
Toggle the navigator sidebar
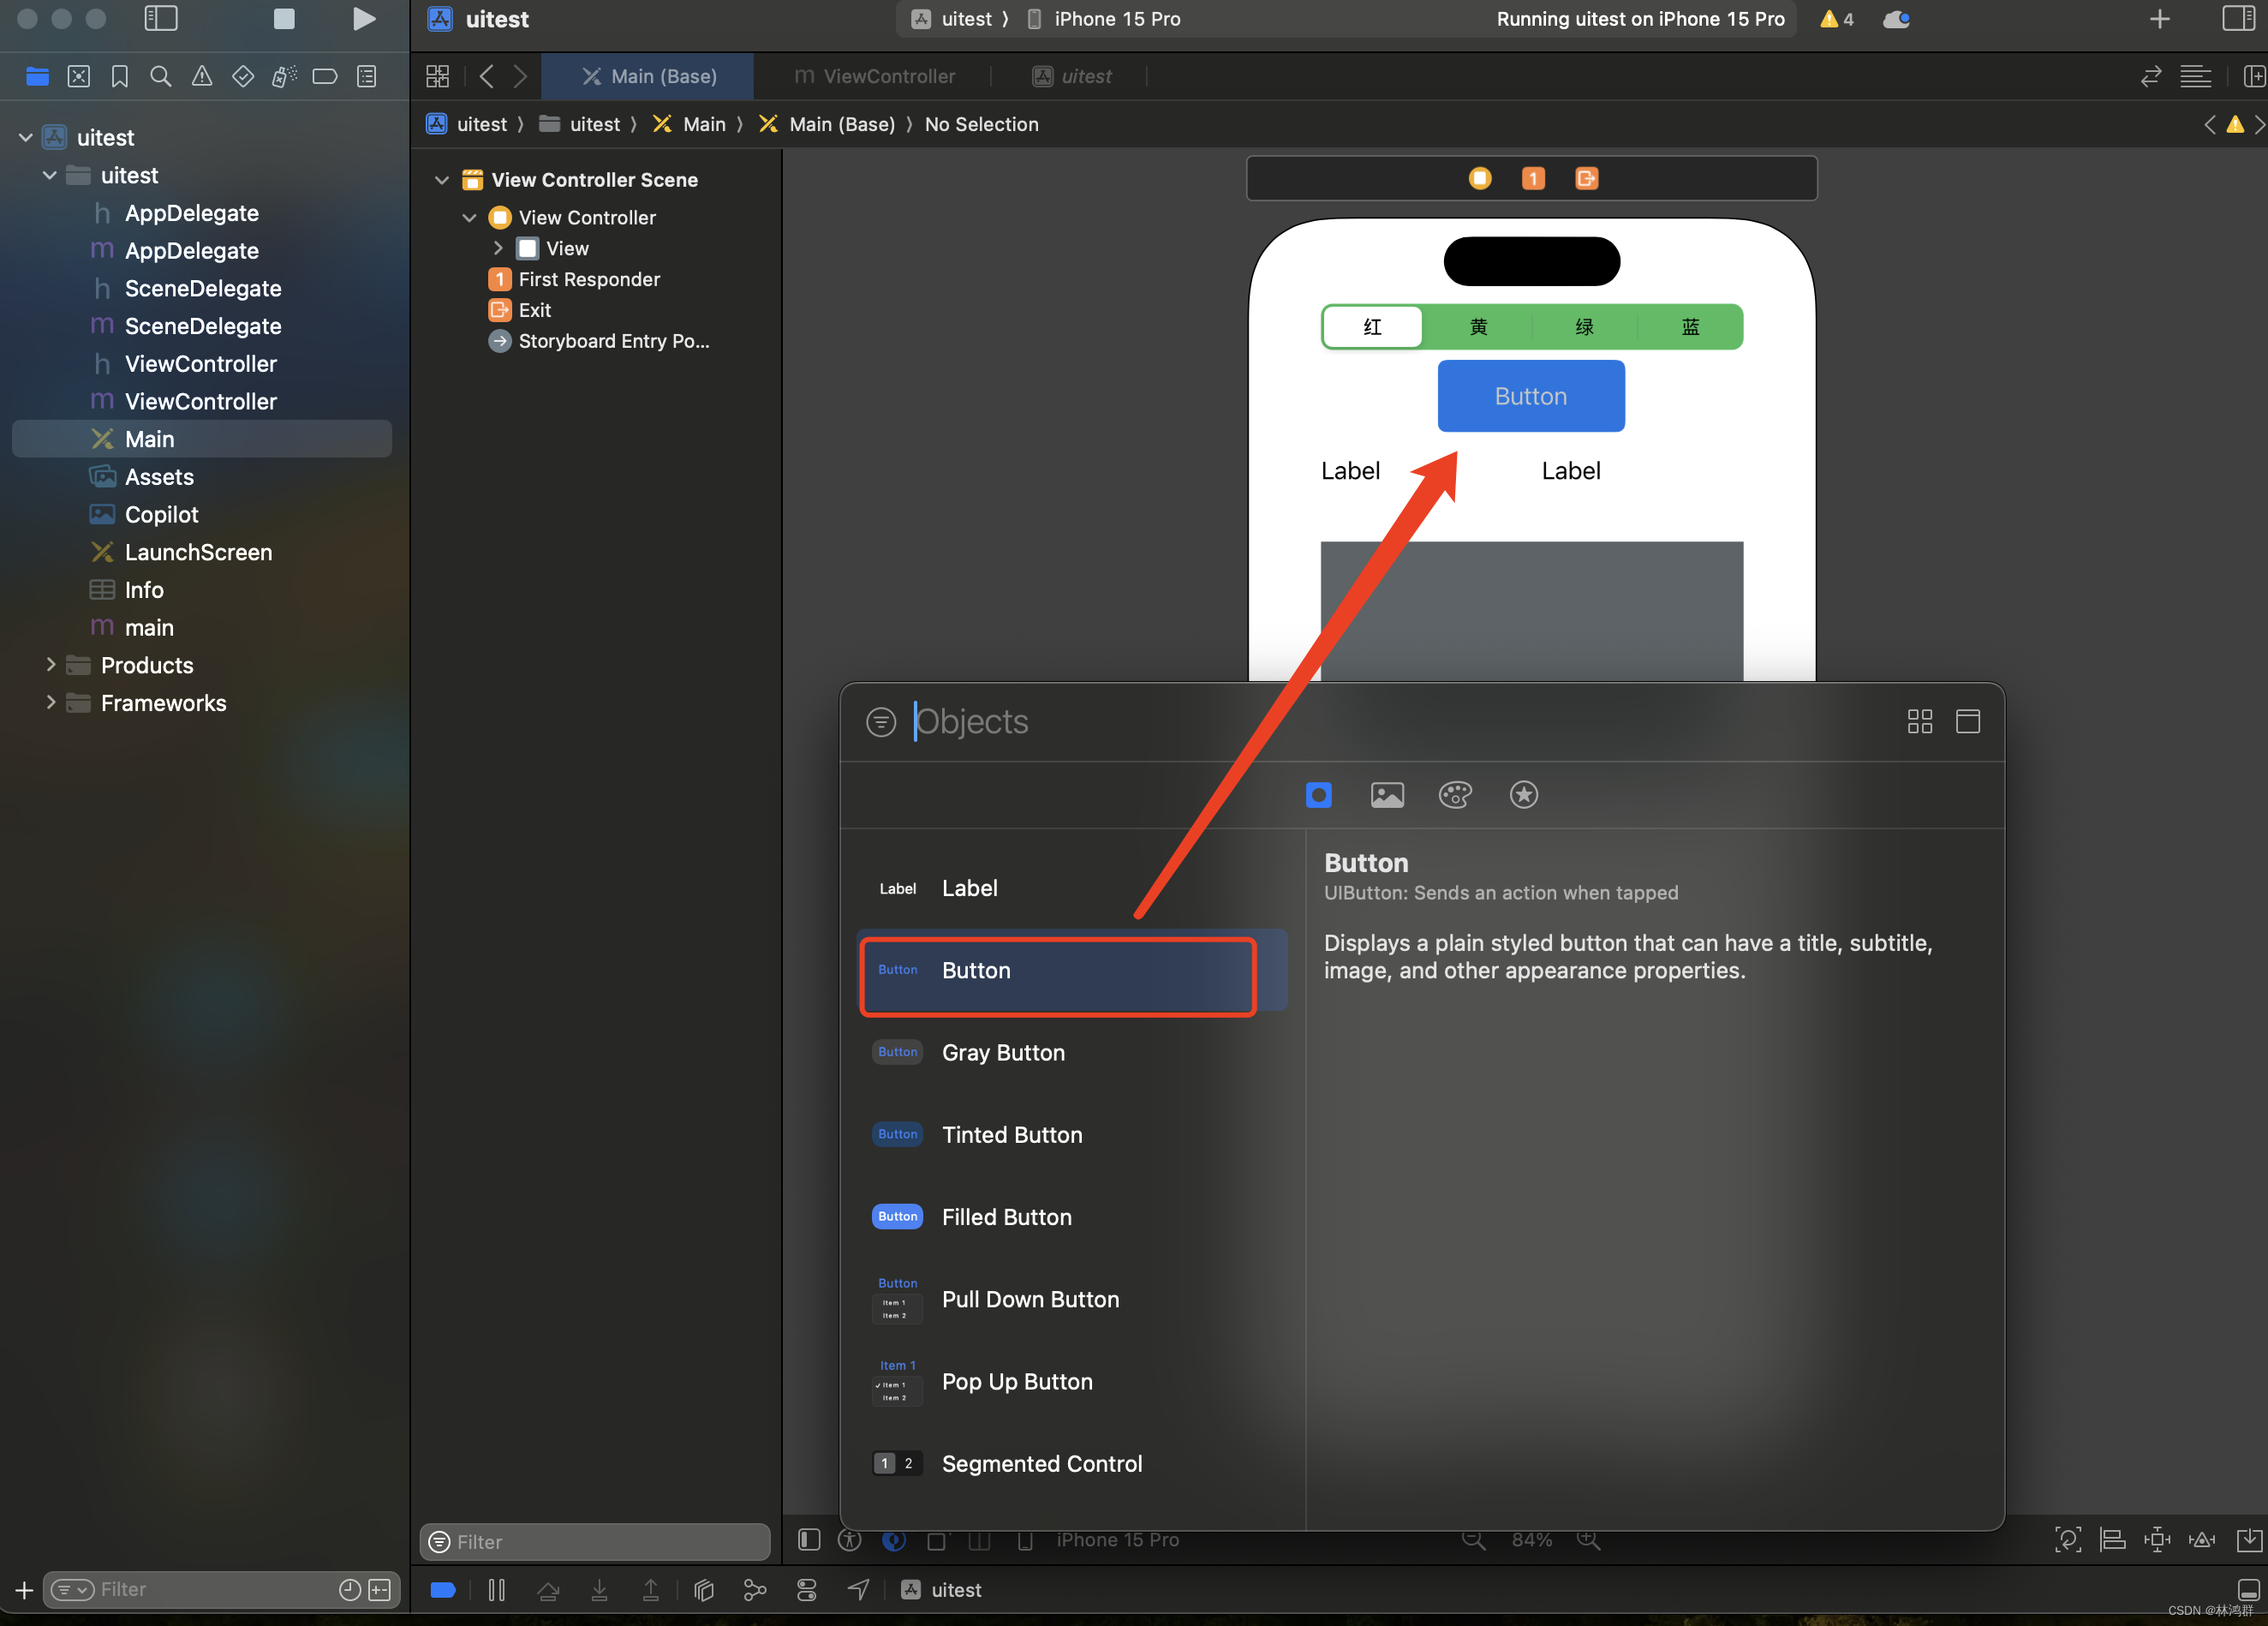tap(161, 19)
